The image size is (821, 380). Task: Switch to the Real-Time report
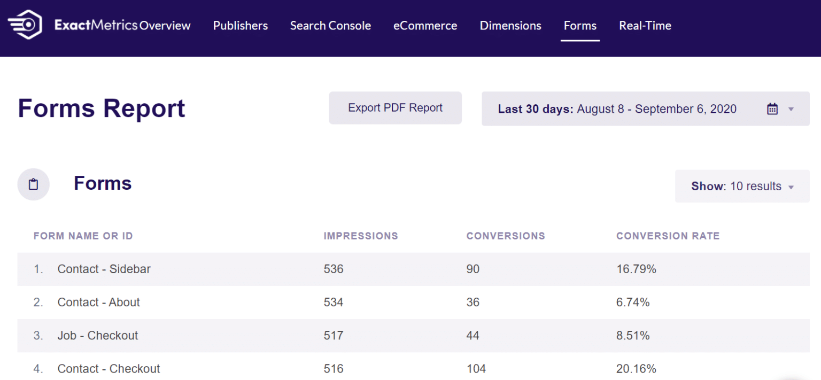coord(645,25)
